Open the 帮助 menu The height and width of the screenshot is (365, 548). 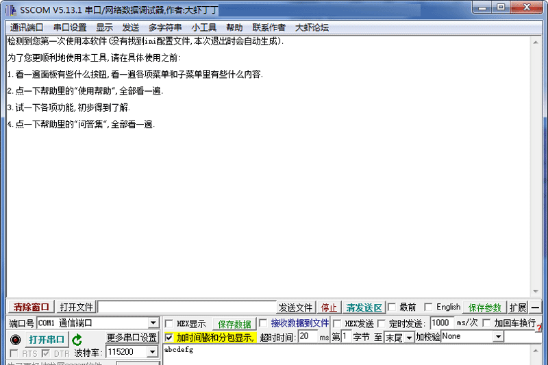234,27
